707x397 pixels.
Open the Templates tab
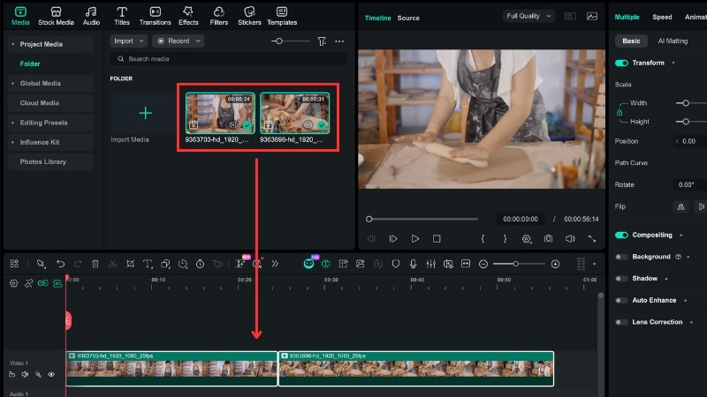282,16
